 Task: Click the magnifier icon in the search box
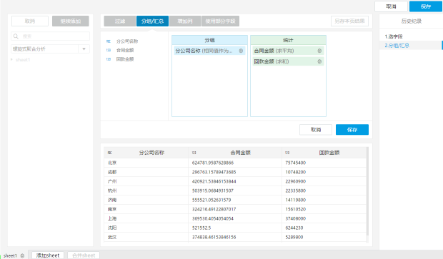(16, 36)
